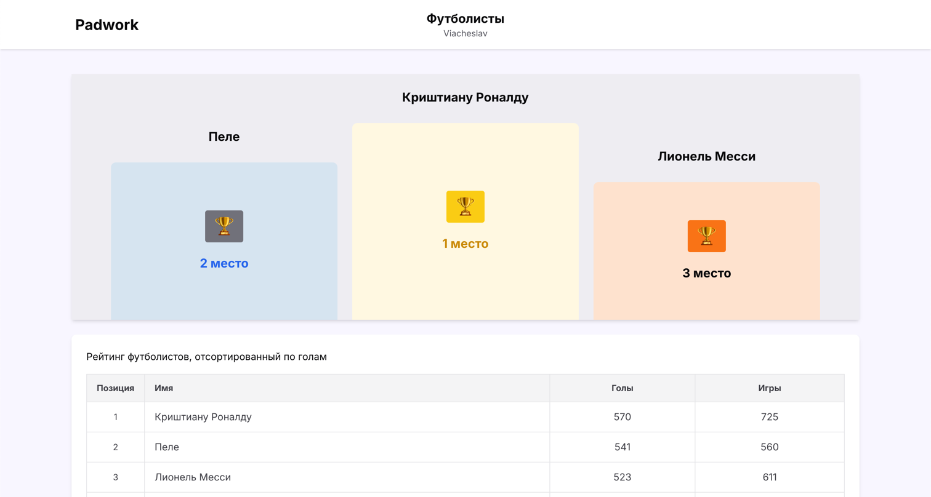Click the Padwork logo
The width and height of the screenshot is (931, 497).
click(107, 25)
